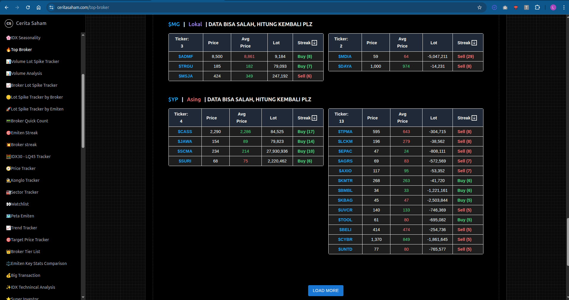Click the Cerita Saham logo icon
The width and height of the screenshot is (569, 300).
(x=9, y=23)
